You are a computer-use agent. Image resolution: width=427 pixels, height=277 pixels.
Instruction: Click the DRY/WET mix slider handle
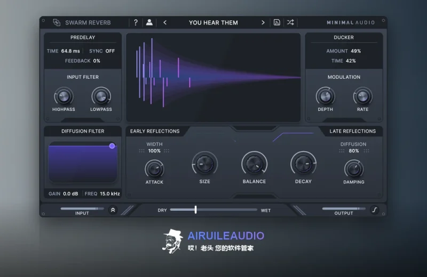tap(195, 209)
